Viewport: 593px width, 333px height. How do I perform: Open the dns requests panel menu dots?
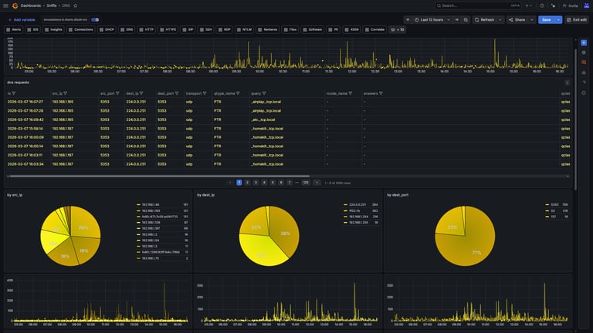pyautogui.click(x=567, y=82)
